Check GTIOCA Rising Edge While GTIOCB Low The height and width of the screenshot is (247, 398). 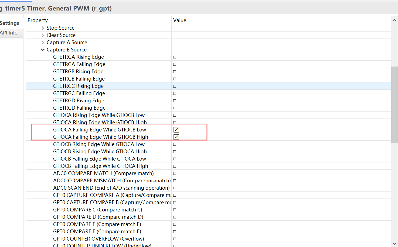175,115
